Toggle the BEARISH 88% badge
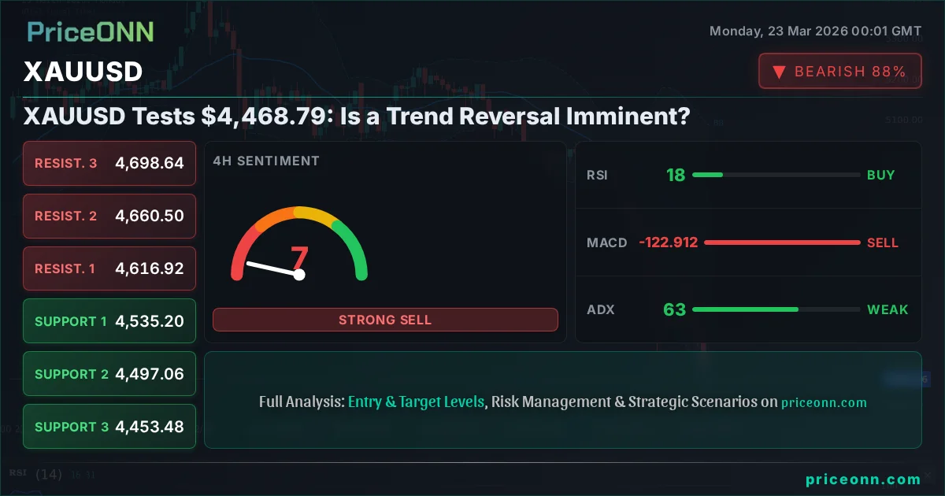 coord(839,71)
